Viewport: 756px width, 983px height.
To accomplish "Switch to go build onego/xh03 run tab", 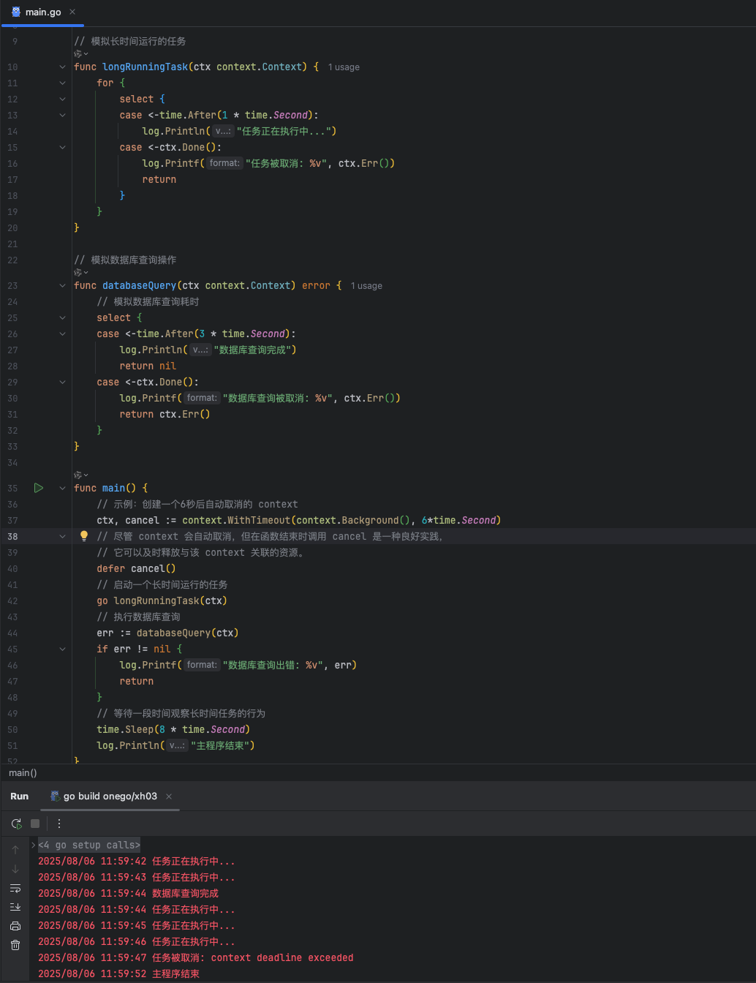I will click(x=110, y=796).
